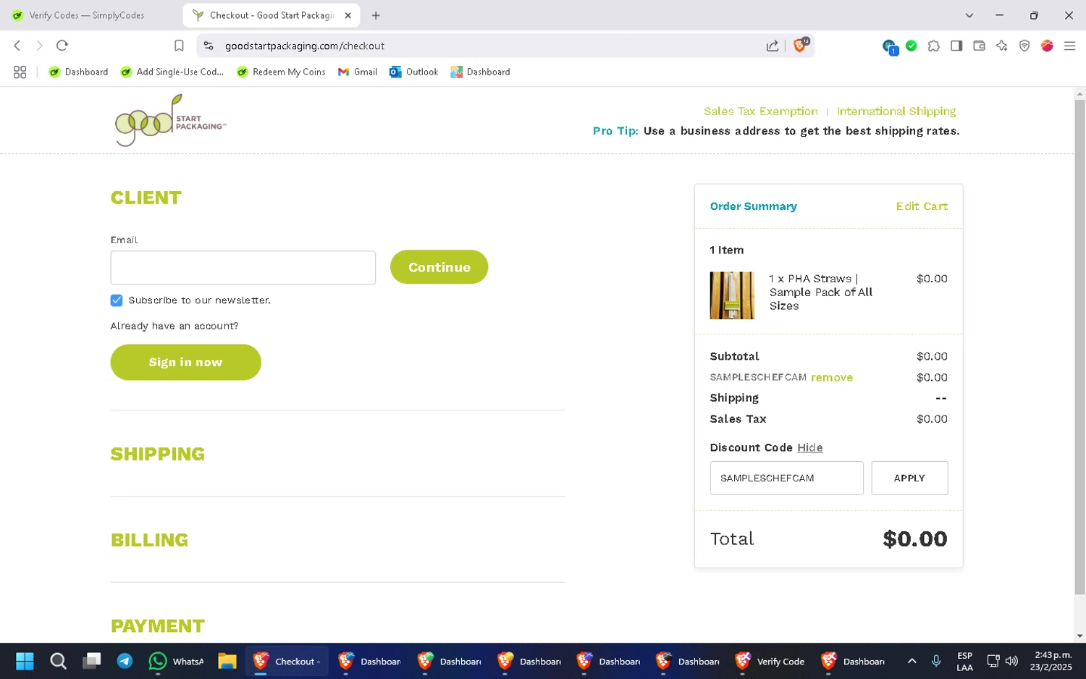The width and height of the screenshot is (1086, 679).
Task: Open Add Single-Use Codes bookmark
Action: coord(172,72)
